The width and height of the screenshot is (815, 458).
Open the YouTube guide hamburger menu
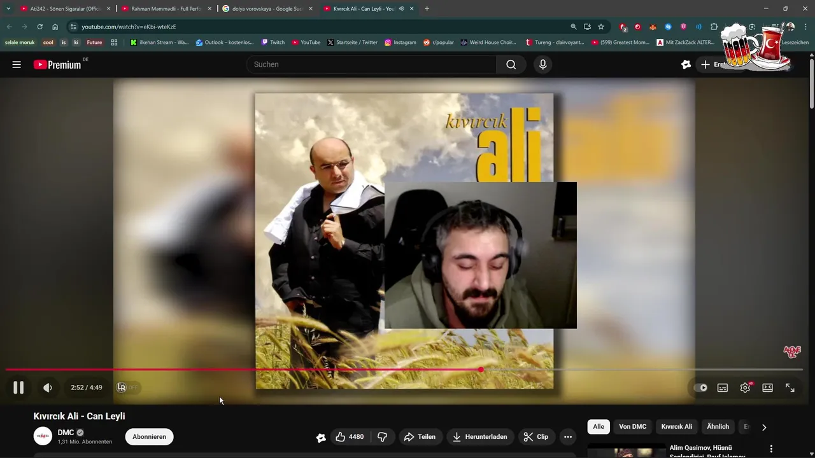(x=17, y=64)
